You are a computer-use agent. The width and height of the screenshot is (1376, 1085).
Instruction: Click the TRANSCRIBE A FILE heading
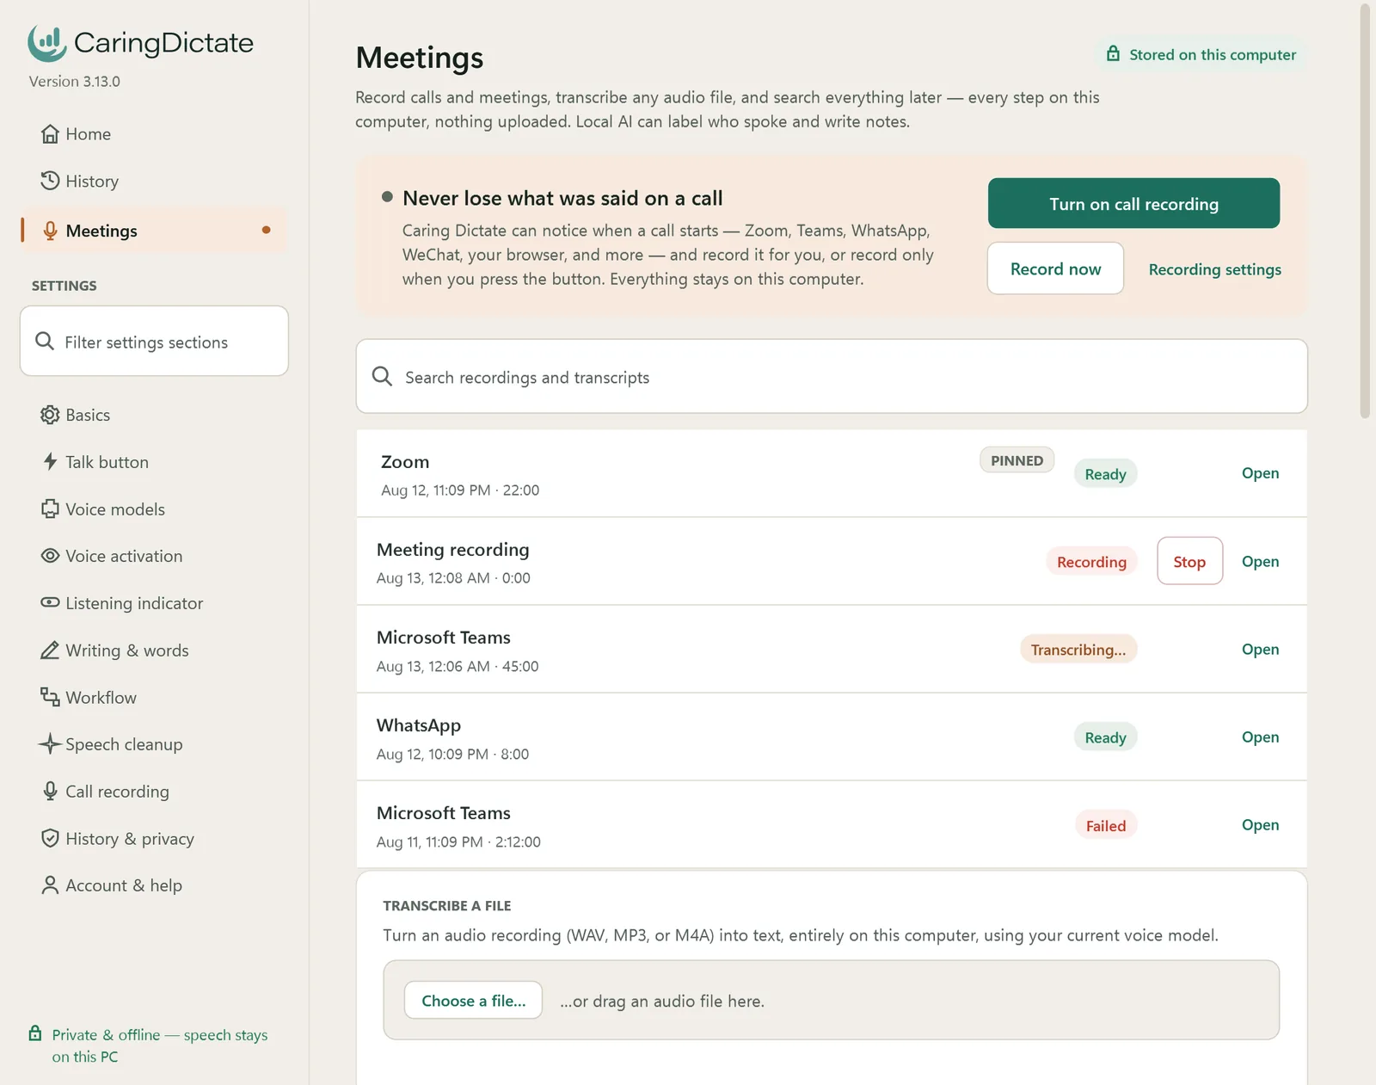click(x=447, y=905)
